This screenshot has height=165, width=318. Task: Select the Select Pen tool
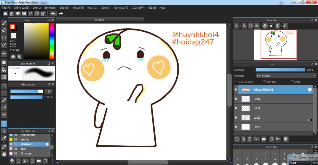point(4,108)
